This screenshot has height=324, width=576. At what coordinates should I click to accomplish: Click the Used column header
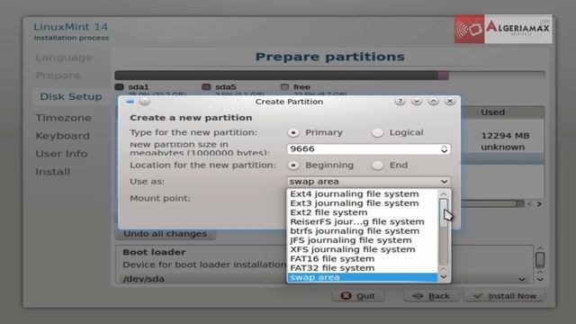tap(492, 112)
